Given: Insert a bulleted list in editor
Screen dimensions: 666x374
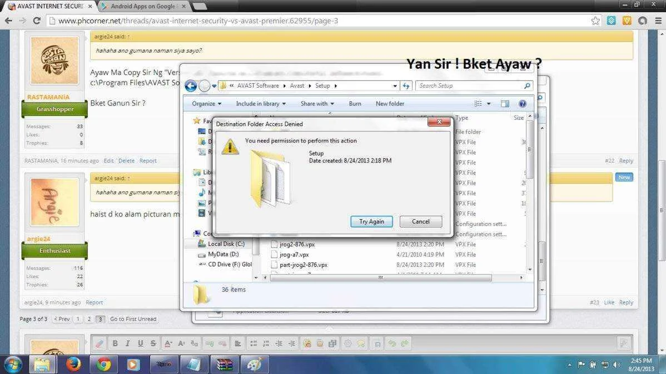Looking at the screenshot, I should coord(254,343).
